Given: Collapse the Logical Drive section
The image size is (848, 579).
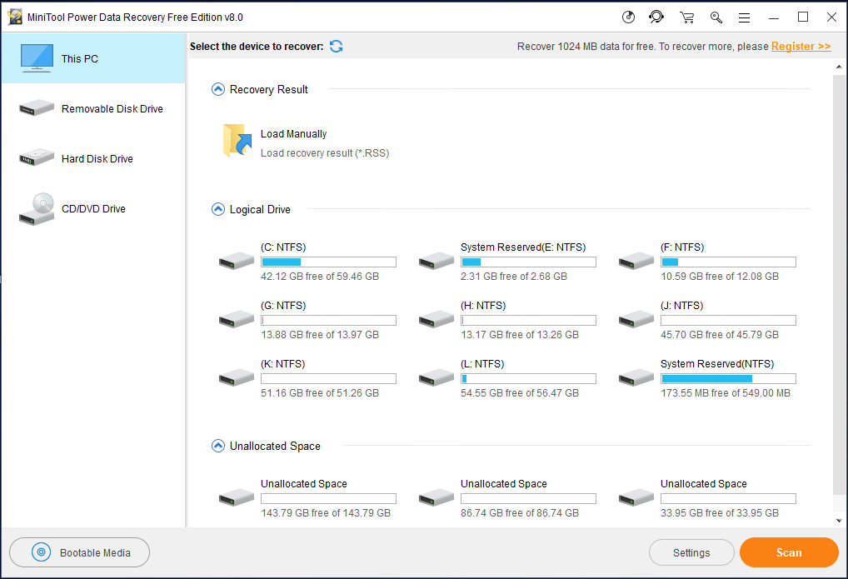Looking at the screenshot, I should [x=218, y=209].
